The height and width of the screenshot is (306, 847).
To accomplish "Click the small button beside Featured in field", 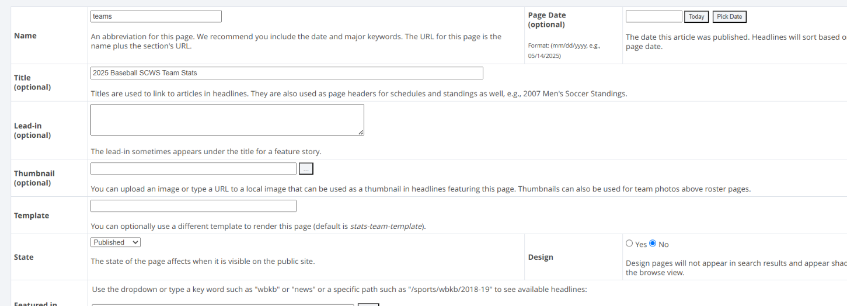I will (368, 304).
